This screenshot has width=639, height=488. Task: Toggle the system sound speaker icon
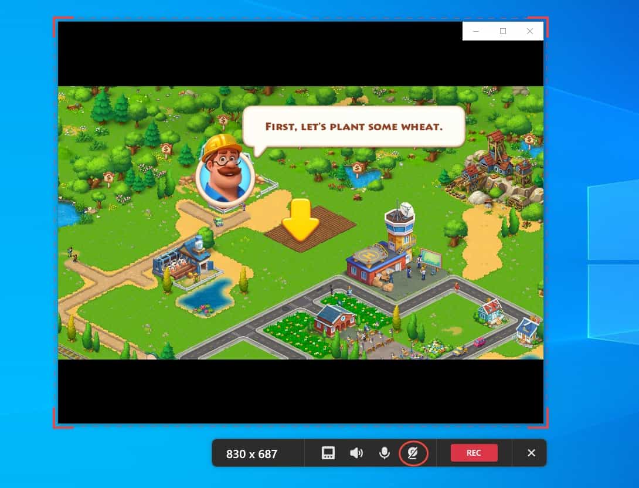tap(356, 453)
